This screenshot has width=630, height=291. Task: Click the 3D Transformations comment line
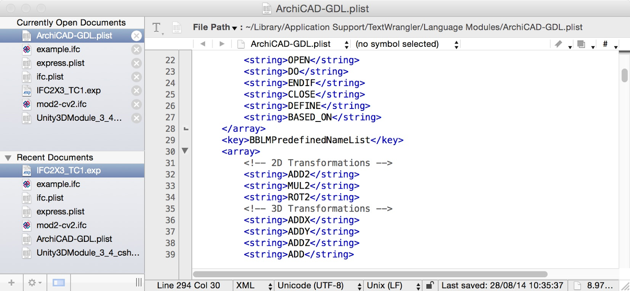[318, 209]
